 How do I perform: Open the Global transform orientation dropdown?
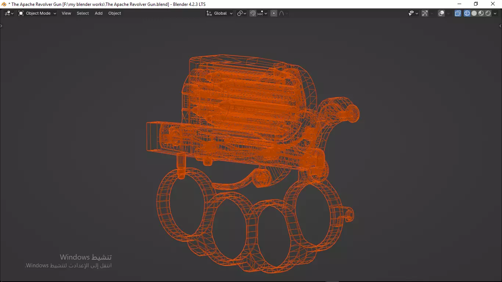[219, 13]
